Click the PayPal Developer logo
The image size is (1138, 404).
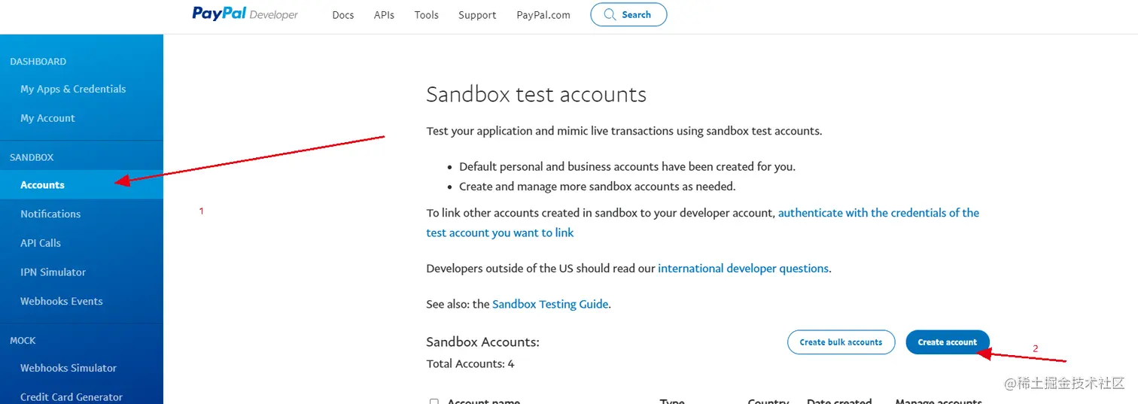(245, 14)
